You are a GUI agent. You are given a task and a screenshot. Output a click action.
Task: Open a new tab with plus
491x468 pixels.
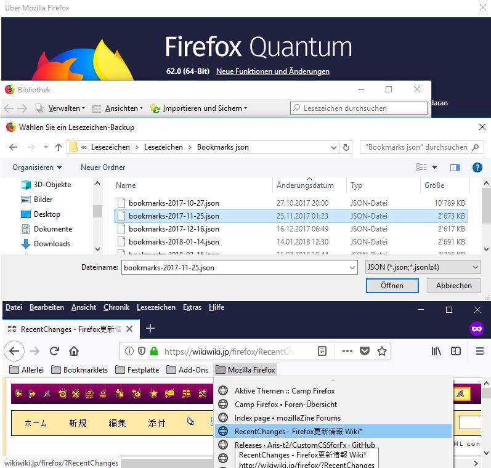(x=150, y=328)
